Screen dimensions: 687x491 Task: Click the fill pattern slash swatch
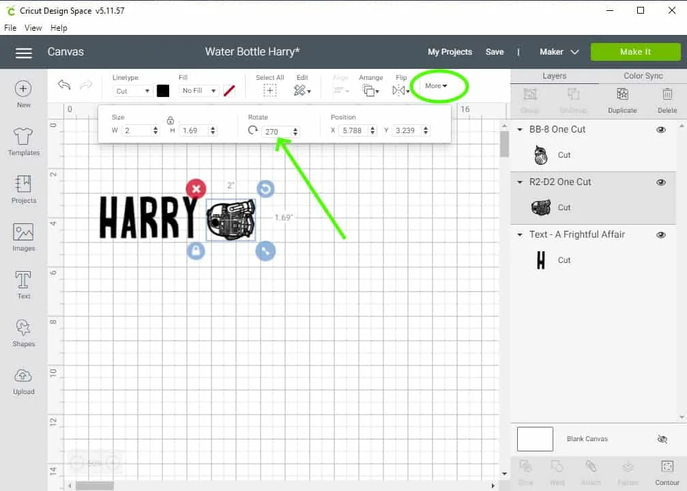click(229, 91)
